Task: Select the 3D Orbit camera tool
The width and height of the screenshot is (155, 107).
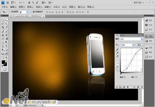Action: [x=6, y=54]
